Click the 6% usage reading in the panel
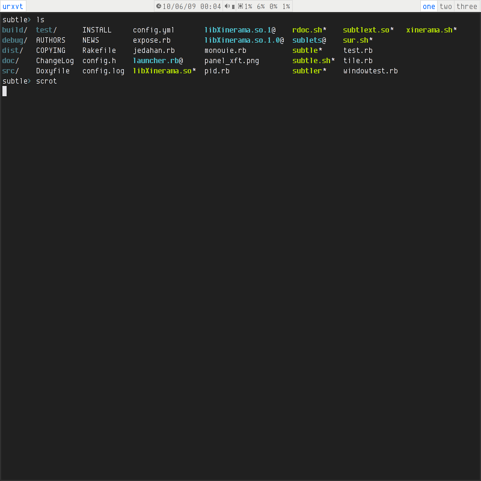The width and height of the screenshot is (481, 481). [261, 6]
